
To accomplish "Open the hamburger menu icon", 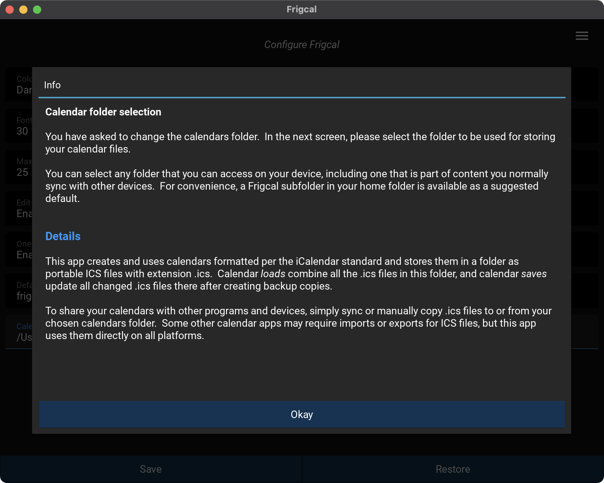I will pos(582,36).
